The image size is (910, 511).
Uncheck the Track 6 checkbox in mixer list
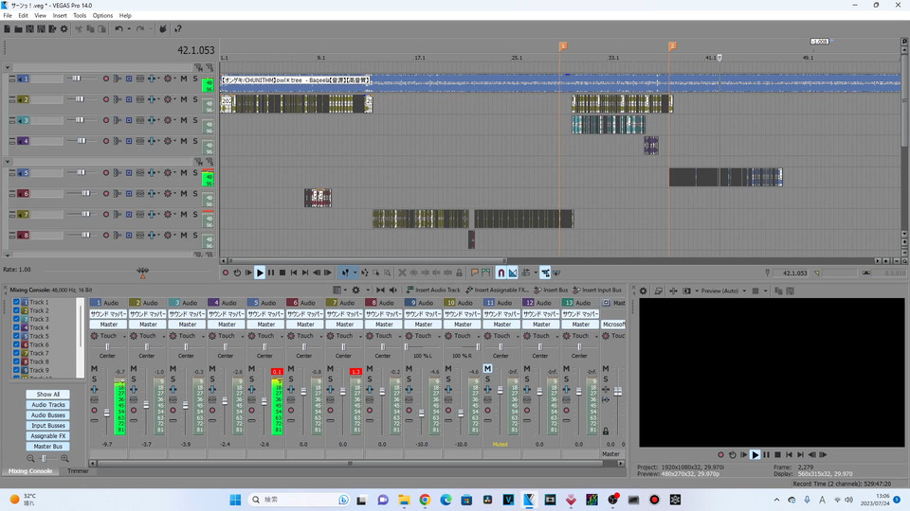(16, 344)
